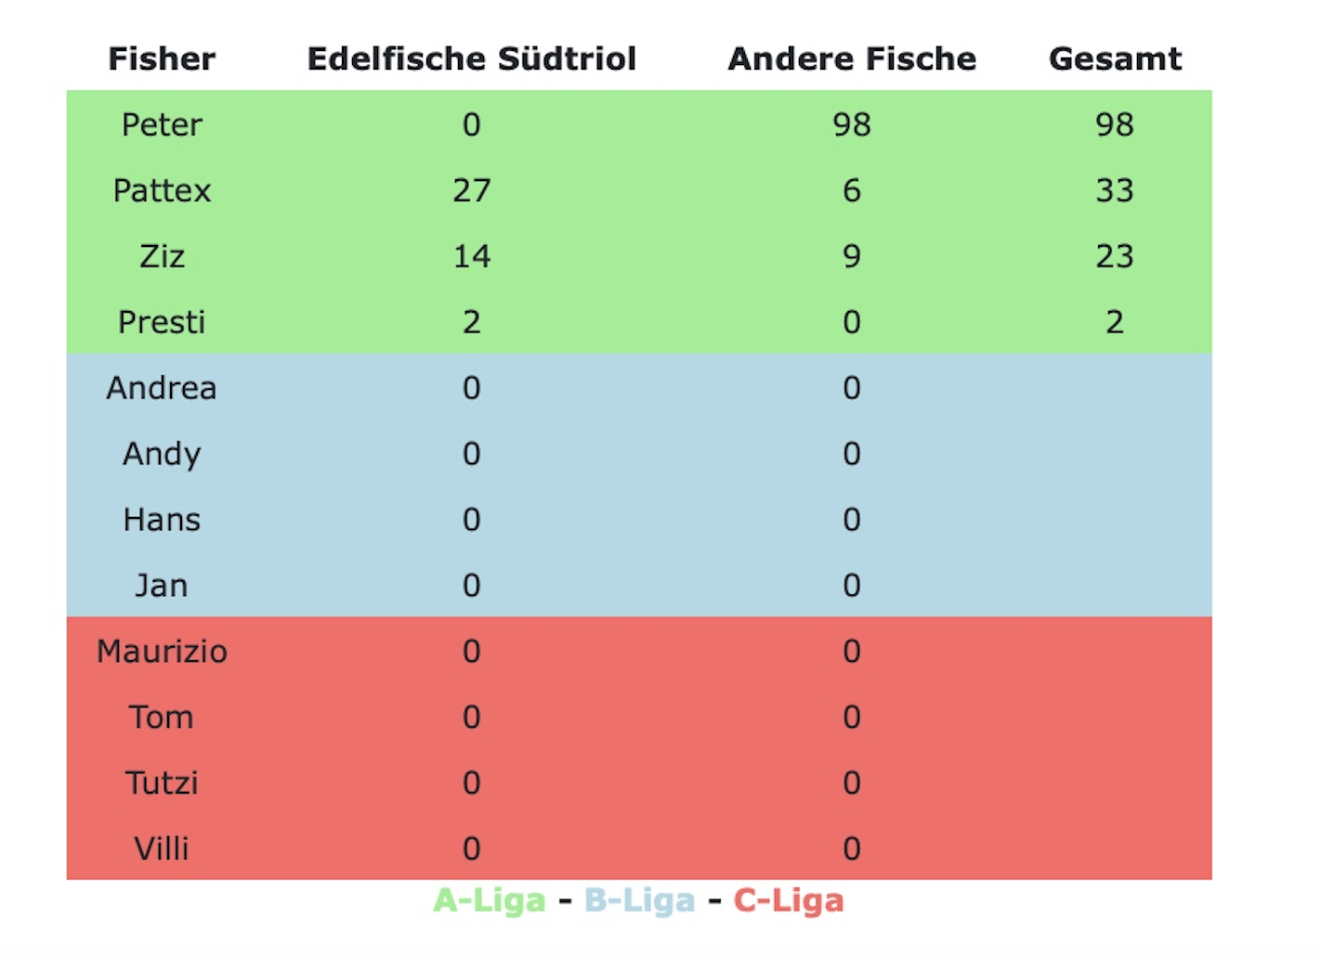Image resolution: width=1321 pixels, height=956 pixels.
Task: Click the Gesamt column header
Action: tap(1115, 58)
